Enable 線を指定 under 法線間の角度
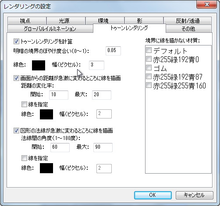This screenshot has height=206, width=220. 24,158
